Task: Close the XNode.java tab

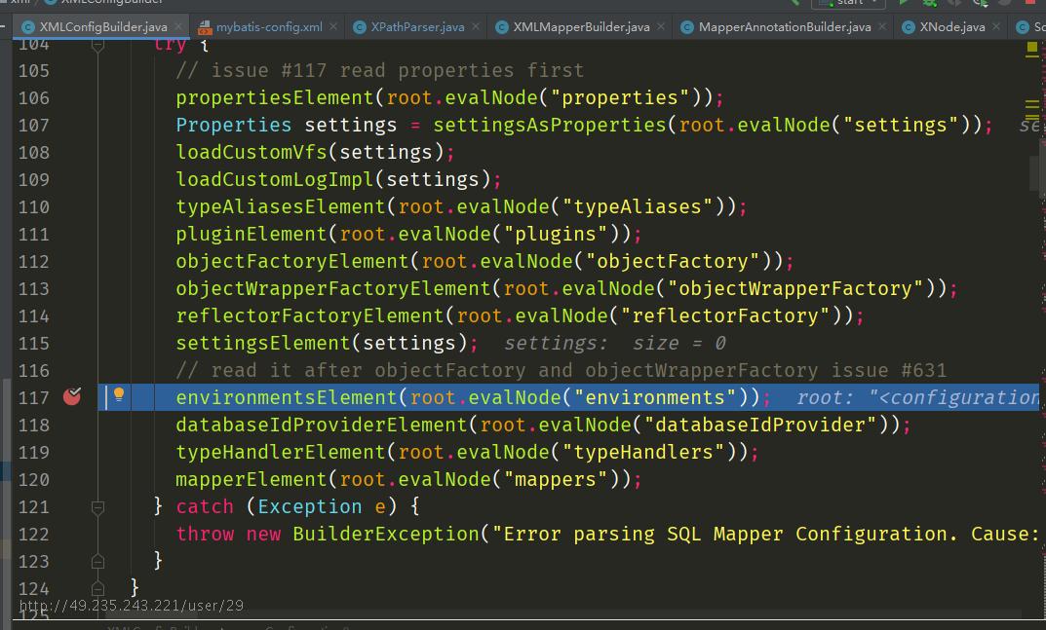Action: (996, 26)
